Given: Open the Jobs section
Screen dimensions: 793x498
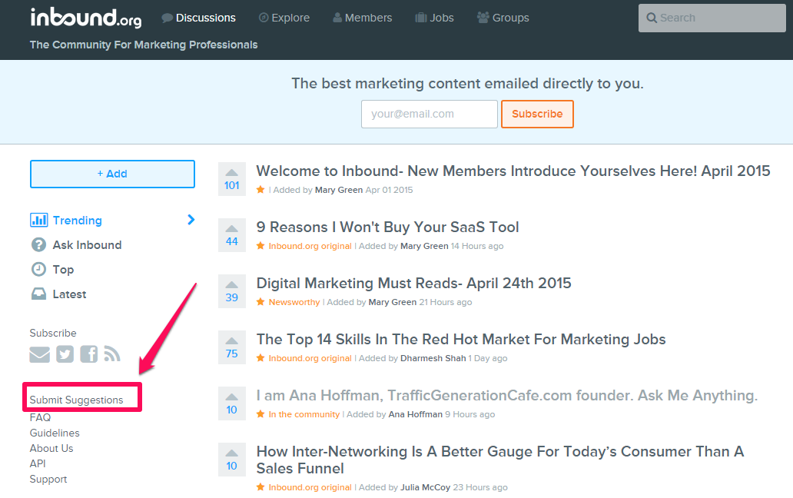Looking at the screenshot, I should click(x=434, y=18).
